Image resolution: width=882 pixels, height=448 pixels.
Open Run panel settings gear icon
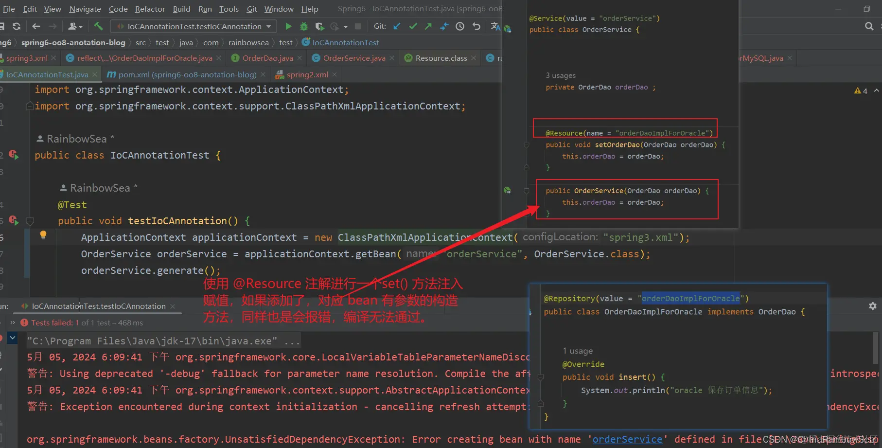(x=873, y=306)
